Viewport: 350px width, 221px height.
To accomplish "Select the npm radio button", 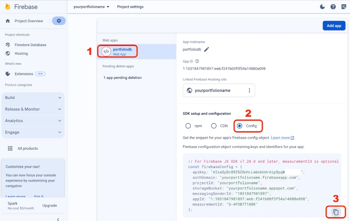I will coord(188,126).
